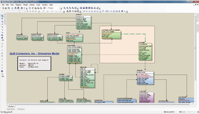Click the Save diskette icon
This screenshot has width=199, height=114.
9,8
